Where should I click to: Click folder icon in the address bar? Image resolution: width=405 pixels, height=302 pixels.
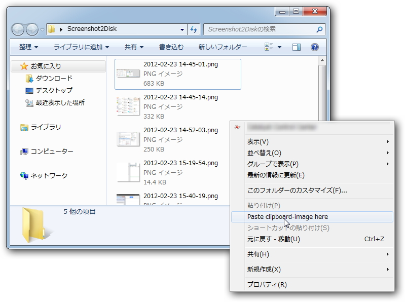click(x=52, y=29)
